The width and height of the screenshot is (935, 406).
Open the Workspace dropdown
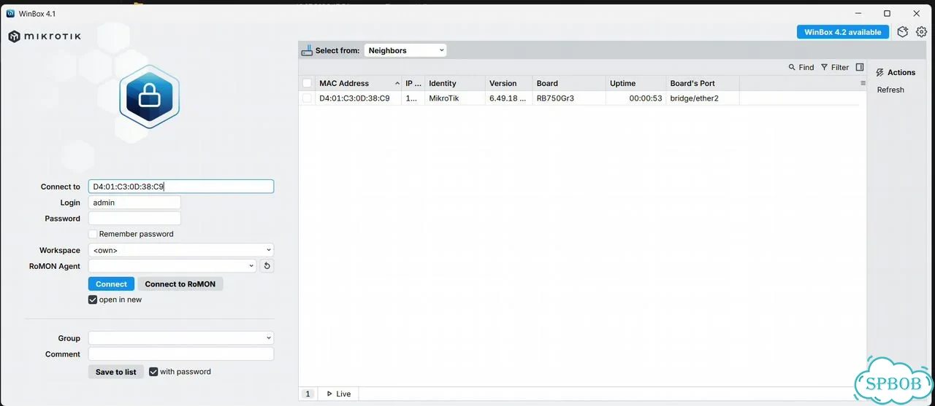(x=181, y=250)
